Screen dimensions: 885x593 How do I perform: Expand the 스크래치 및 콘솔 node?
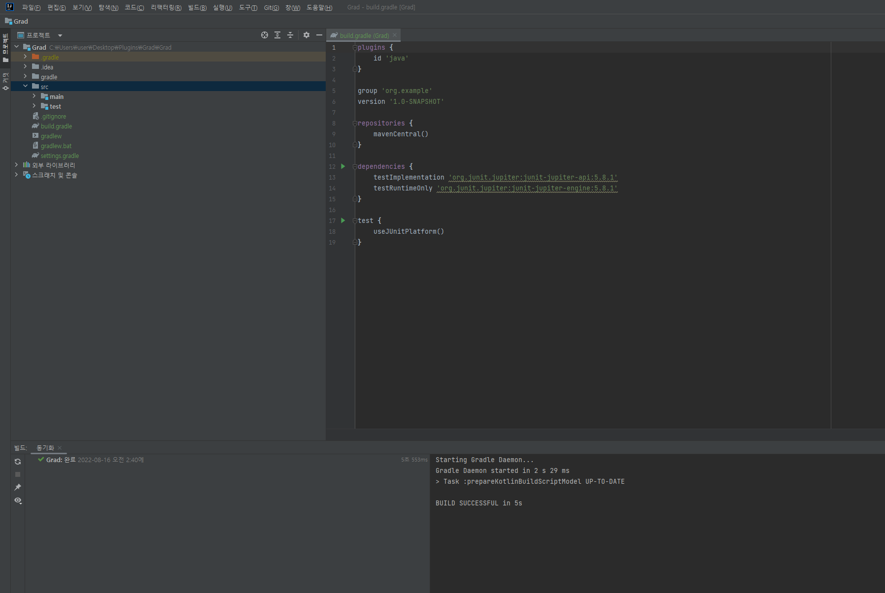click(16, 175)
